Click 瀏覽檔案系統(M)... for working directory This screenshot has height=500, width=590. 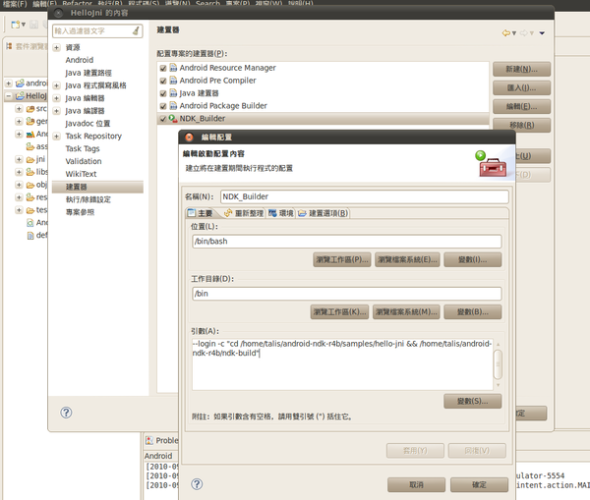click(406, 312)
